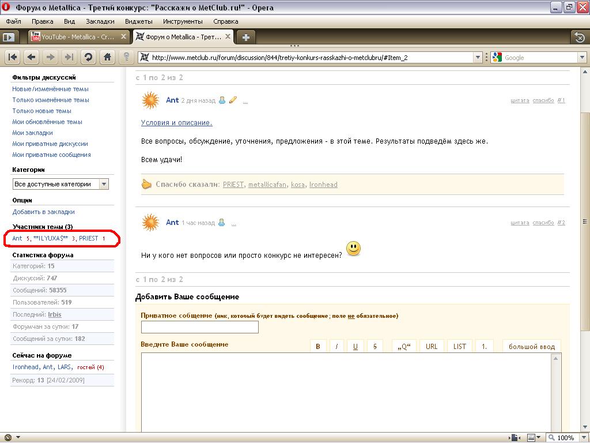Switch to the YouTube Metallica tab
The image size is (590, 443).
tap(79, 37)
